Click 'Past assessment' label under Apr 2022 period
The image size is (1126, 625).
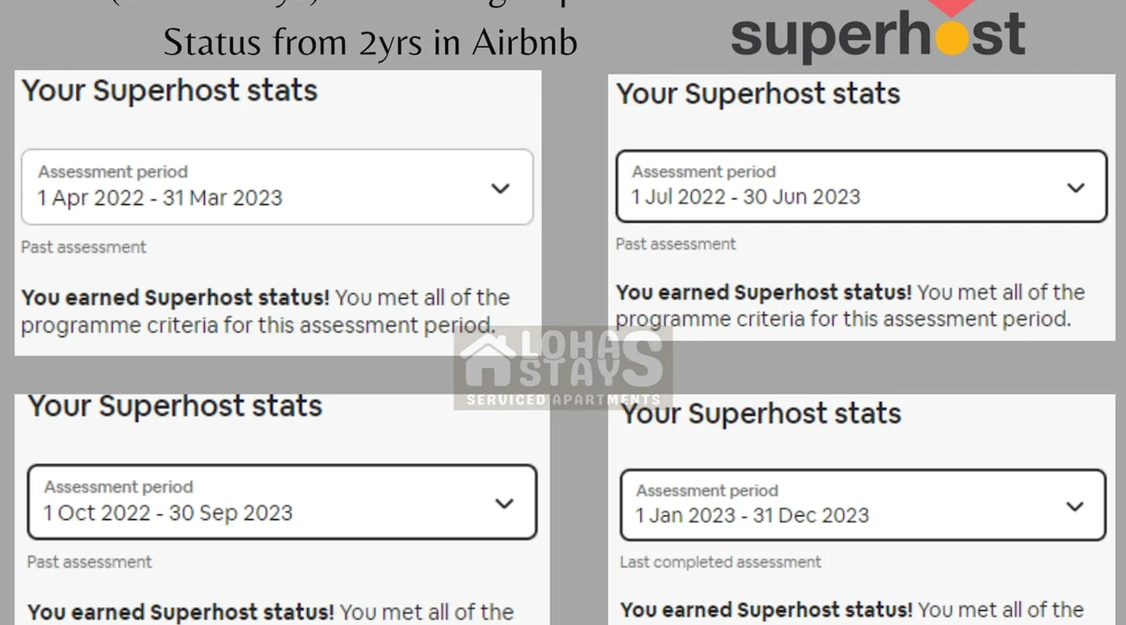83,247
